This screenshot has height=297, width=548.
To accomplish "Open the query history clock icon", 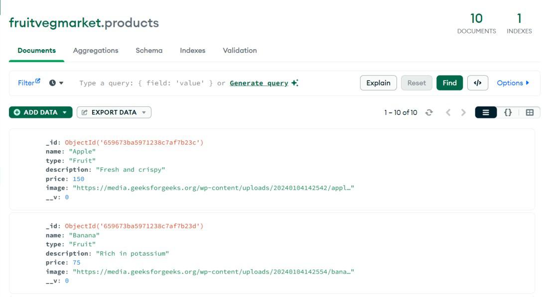I will (x=53, y=83).
